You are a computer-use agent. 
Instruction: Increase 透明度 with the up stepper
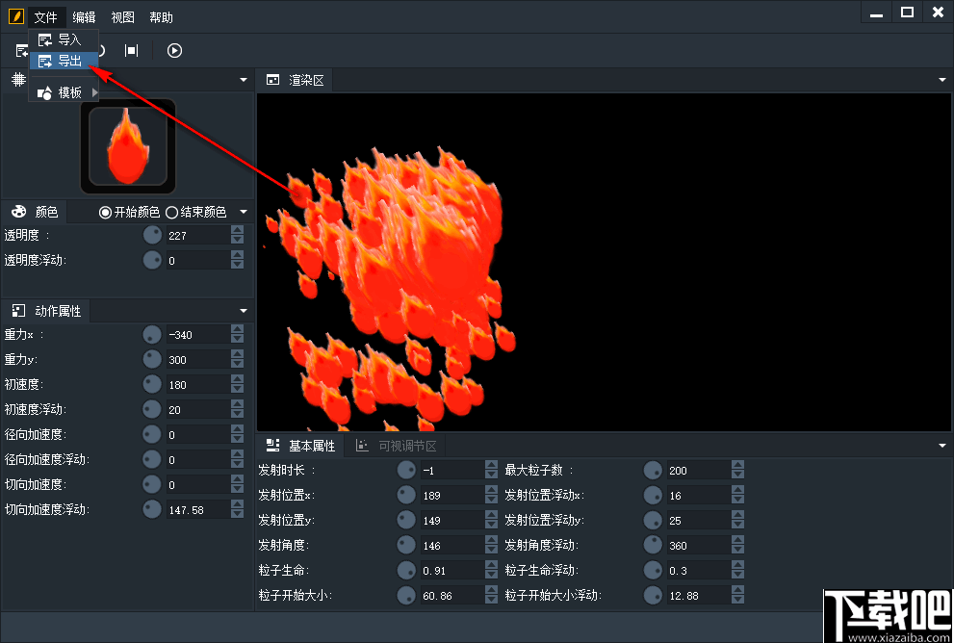237,230
